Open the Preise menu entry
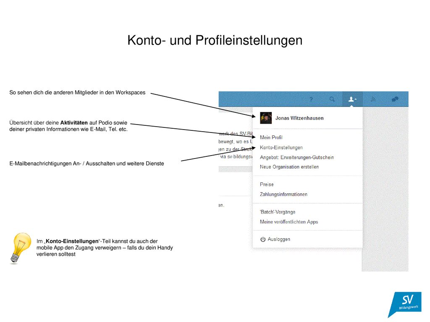This screenshot has width=430, height=322. (x=267, y=184)
